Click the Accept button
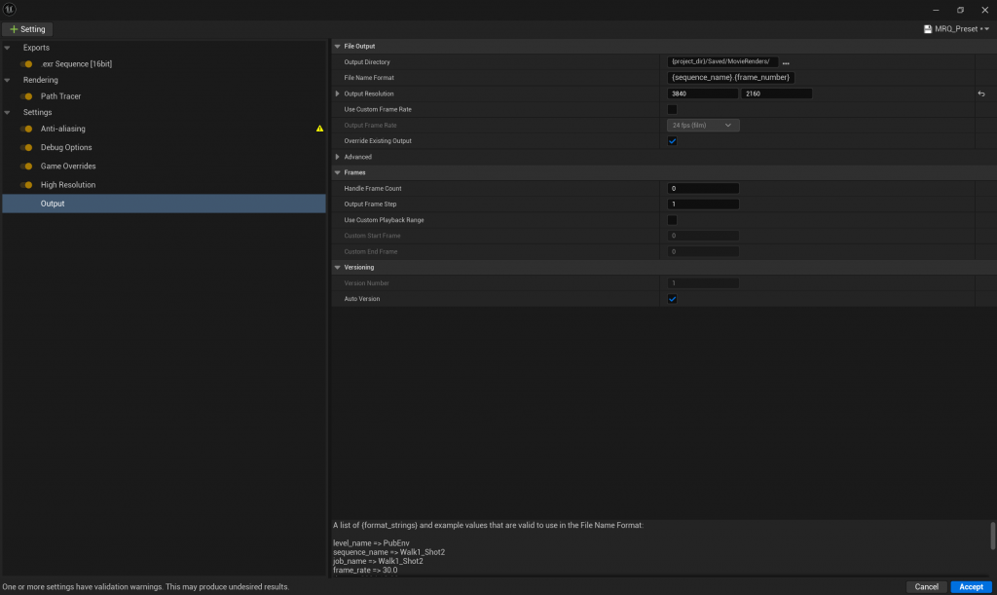This screenshot has width=997, height=595. coord(971,587)
